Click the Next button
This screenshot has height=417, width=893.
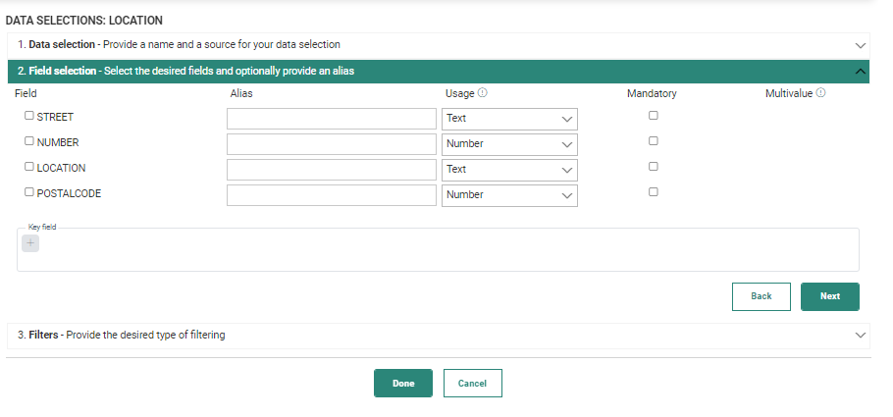point(829,296)
